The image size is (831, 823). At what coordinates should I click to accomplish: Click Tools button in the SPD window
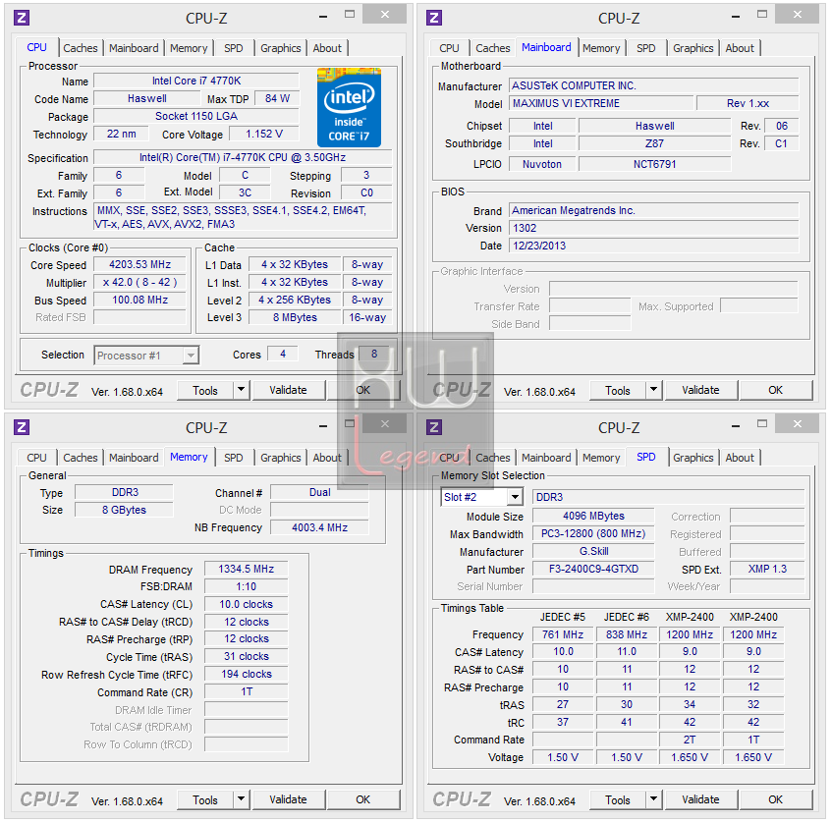(618, 799)
